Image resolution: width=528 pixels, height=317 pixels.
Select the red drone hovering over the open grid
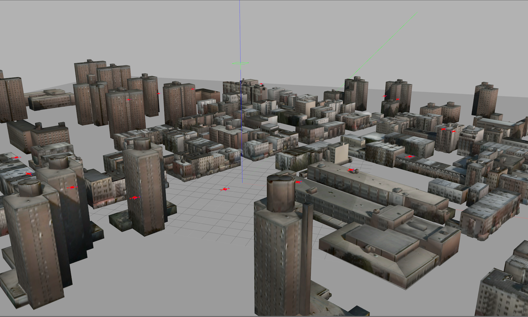pos(225,189)
